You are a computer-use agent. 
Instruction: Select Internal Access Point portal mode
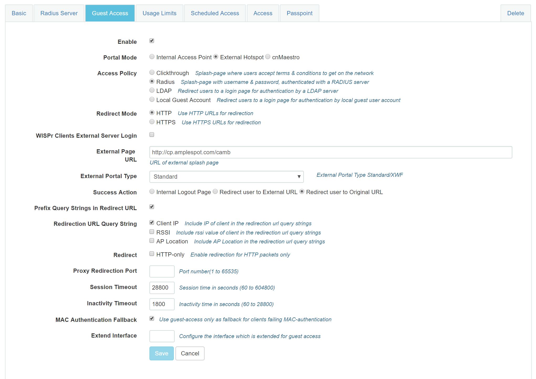point(152,57)
